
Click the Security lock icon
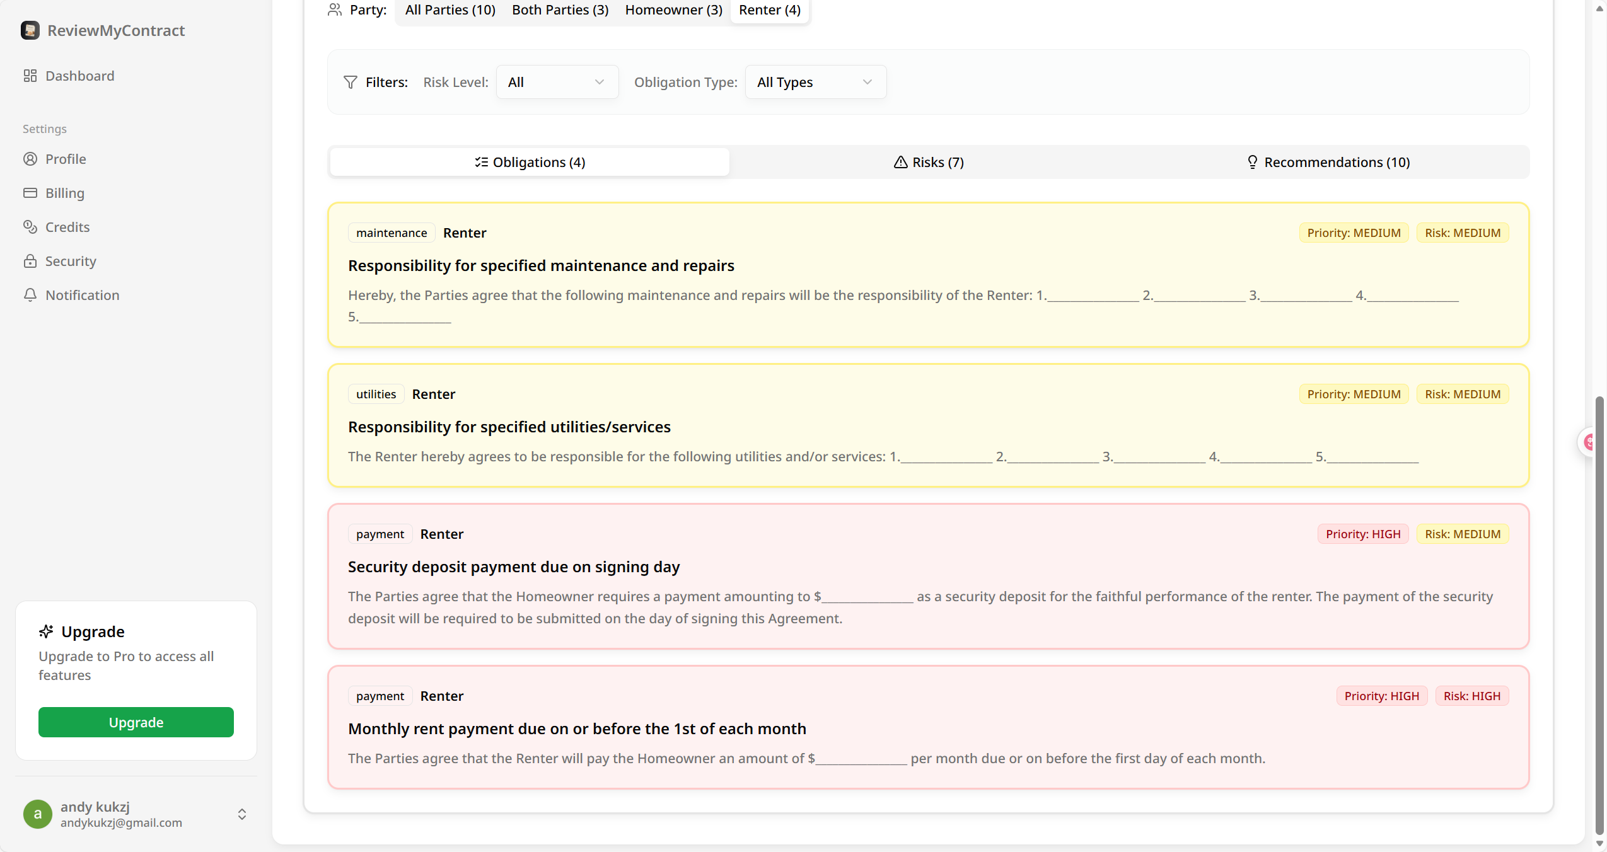coord(30,261)
